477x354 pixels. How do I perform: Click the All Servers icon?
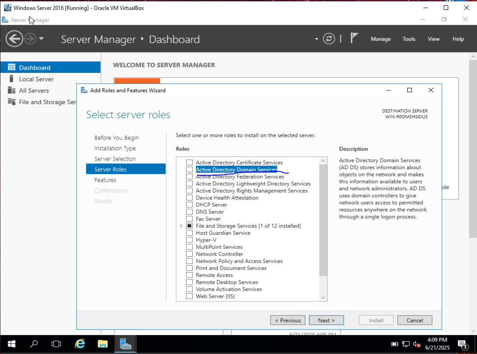12,90
